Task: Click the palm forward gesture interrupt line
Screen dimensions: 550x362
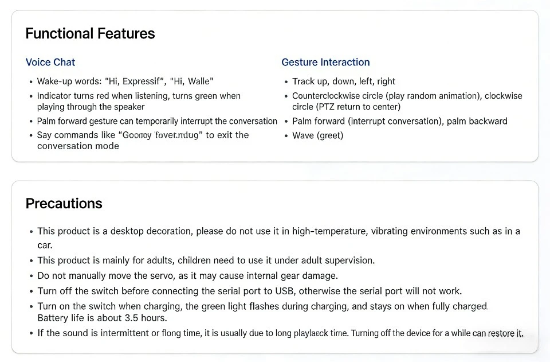Action: point(157,121)
